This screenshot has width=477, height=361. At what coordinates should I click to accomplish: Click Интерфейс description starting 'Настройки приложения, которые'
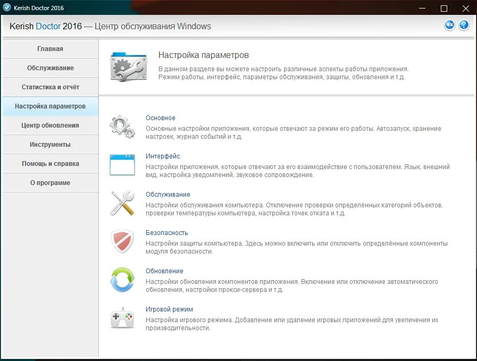tap(297, 171)
